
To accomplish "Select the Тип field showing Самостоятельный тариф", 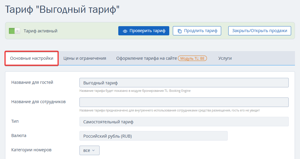I will (x=184, y=122).
